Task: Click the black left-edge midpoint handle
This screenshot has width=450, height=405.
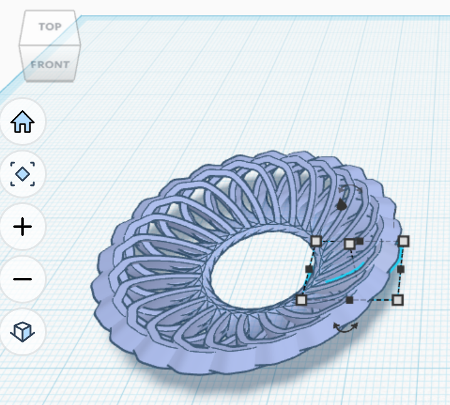Action: pyautogui.click(x=309, y=269)
